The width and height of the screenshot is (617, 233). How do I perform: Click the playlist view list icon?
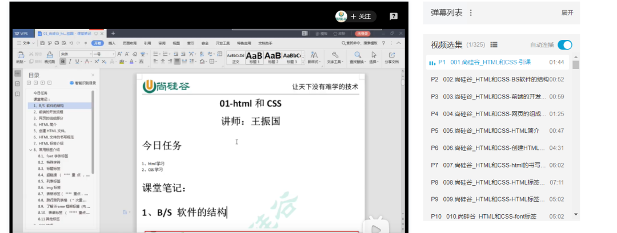click(x=494, y=44)
